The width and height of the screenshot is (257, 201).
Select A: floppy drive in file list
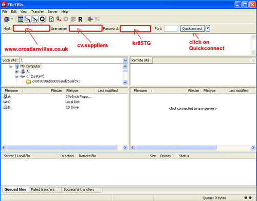click(7, 96)
